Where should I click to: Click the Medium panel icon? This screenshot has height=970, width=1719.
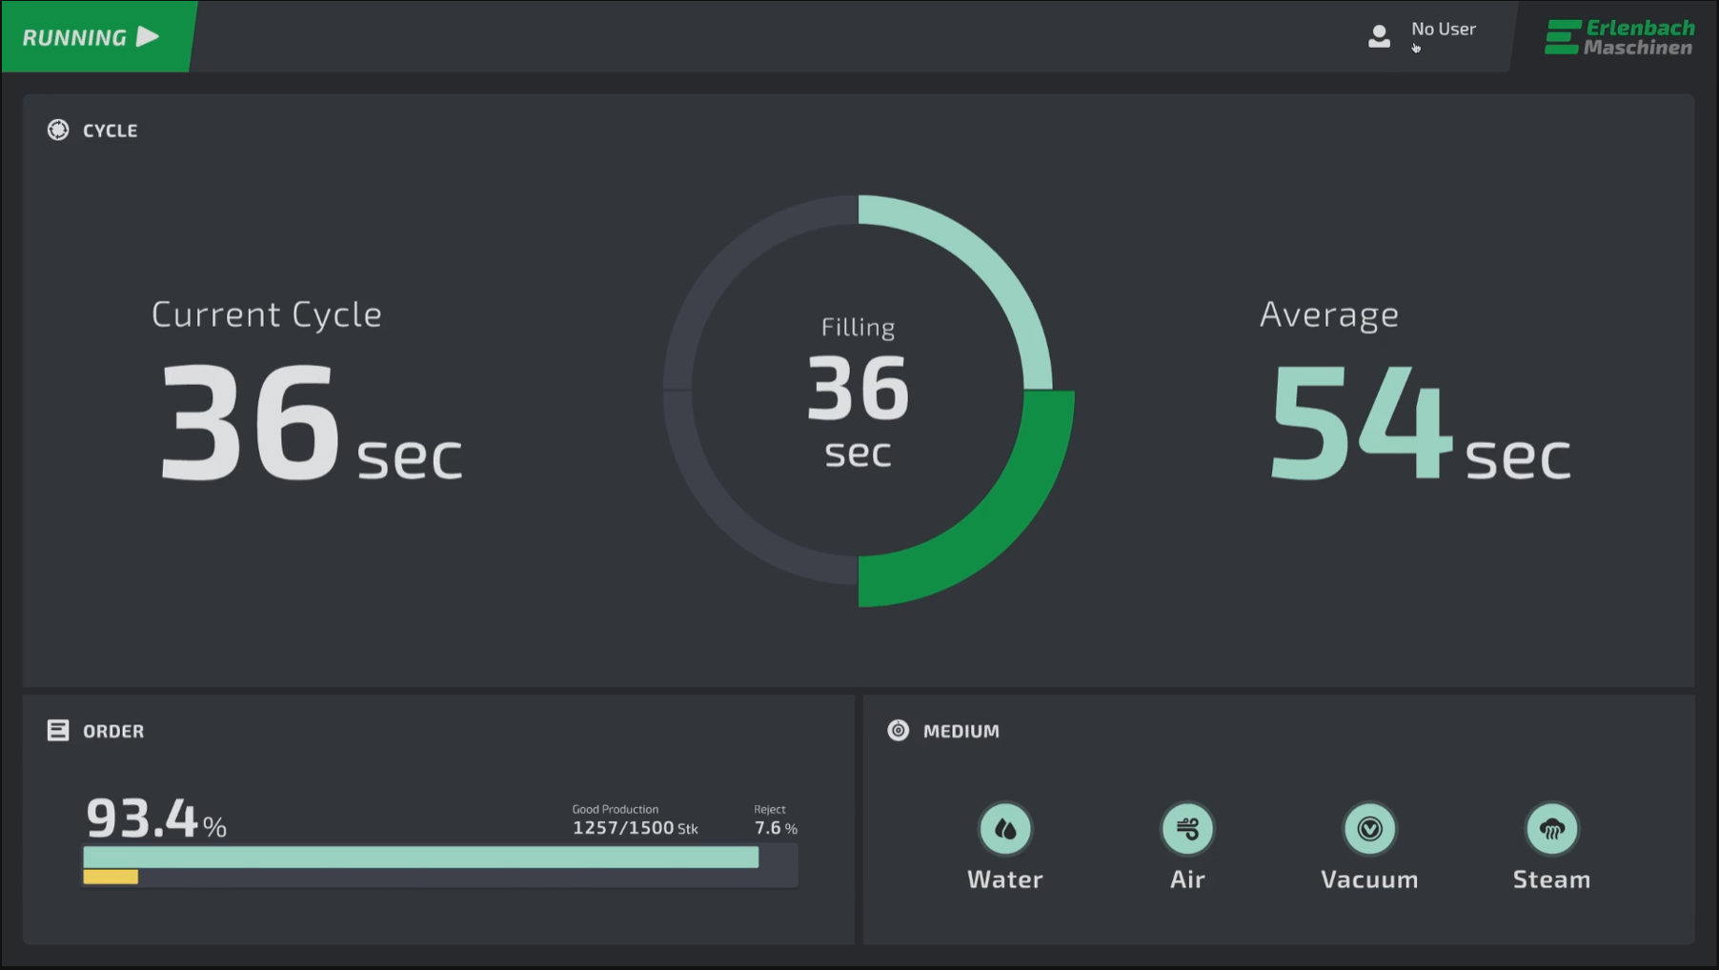898,730
